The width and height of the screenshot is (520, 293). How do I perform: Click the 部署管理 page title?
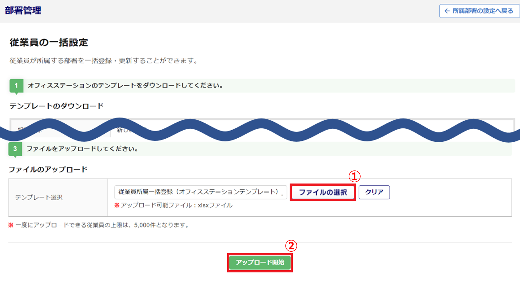[23, 11]
